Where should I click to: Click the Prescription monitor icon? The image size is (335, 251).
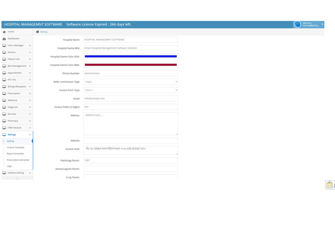pos(4,93)
